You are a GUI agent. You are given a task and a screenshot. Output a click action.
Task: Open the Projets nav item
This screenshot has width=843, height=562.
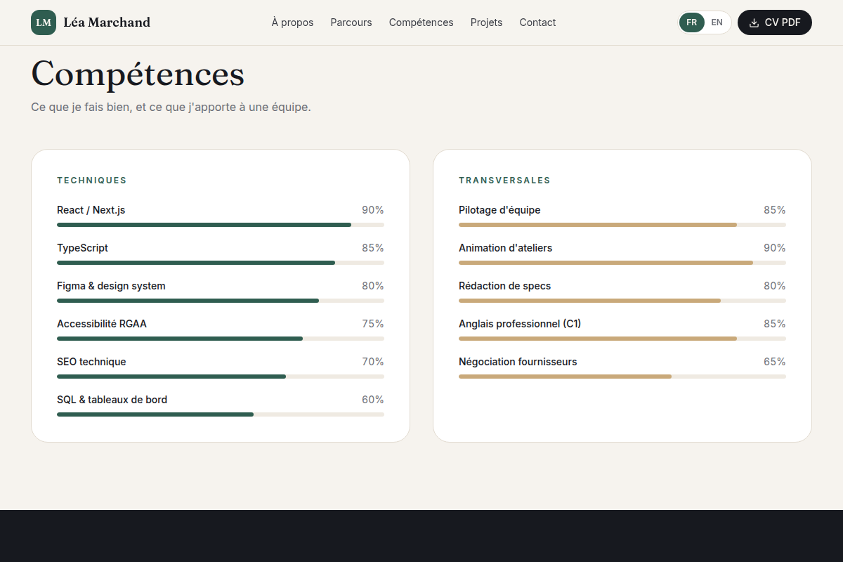point(486,22)
